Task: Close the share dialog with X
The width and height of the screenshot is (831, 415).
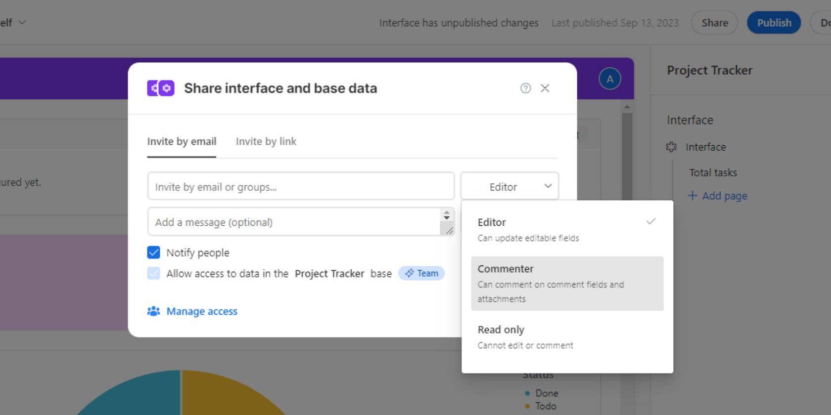Action: click(545, 88)
